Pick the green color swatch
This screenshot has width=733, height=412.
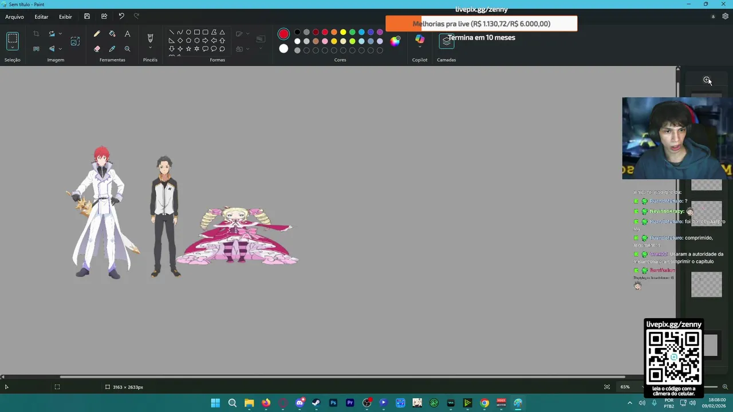pyautogui.click(x=352, y=32)
